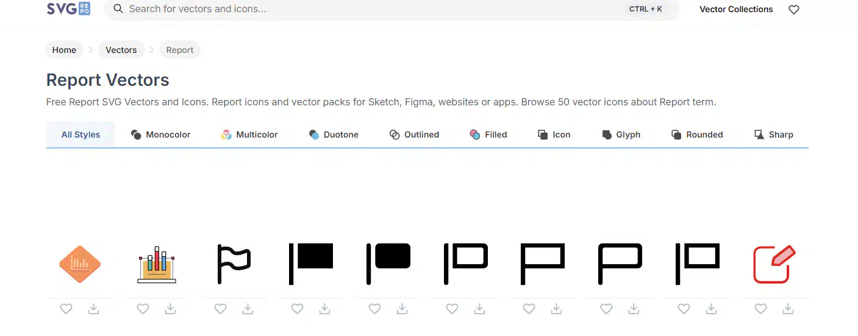The height and width of the screenshot is (336, 858).
Task: Download the red edit note icon
Action: [788, 309]
